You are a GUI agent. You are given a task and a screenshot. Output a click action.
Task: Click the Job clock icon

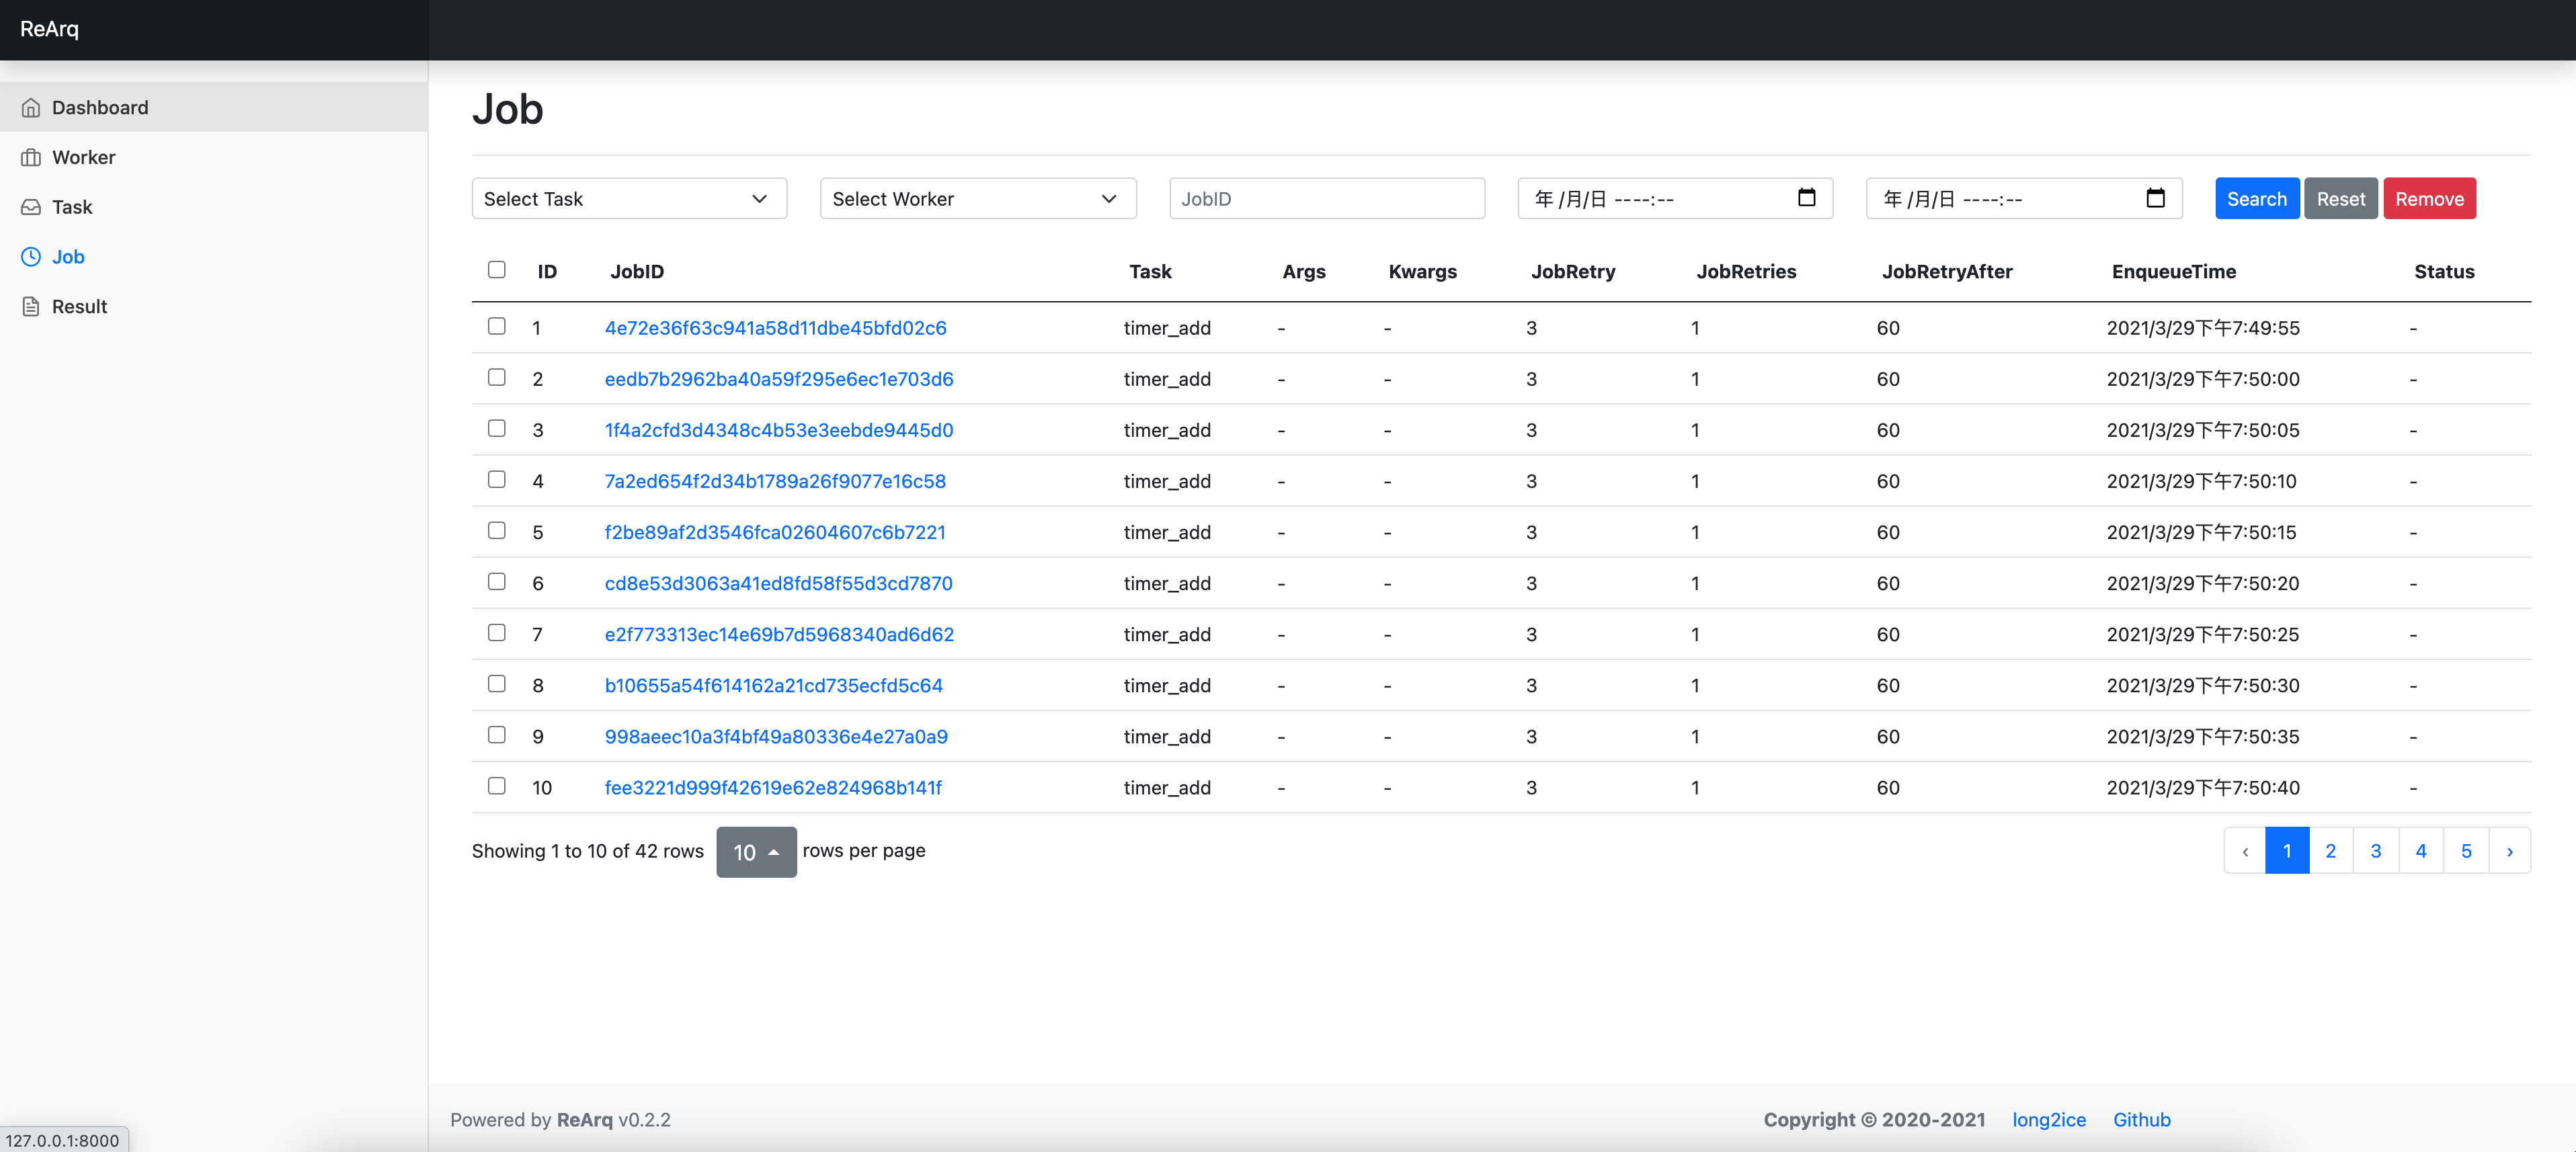[31, 257]
